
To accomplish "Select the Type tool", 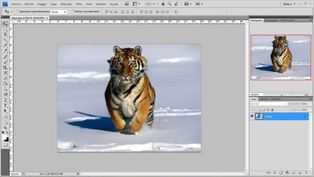I will click(5, 106).
